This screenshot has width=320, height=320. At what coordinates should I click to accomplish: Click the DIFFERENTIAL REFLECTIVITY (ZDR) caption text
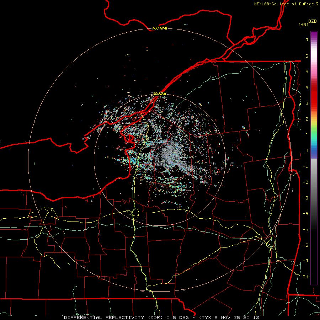[114, 318]
